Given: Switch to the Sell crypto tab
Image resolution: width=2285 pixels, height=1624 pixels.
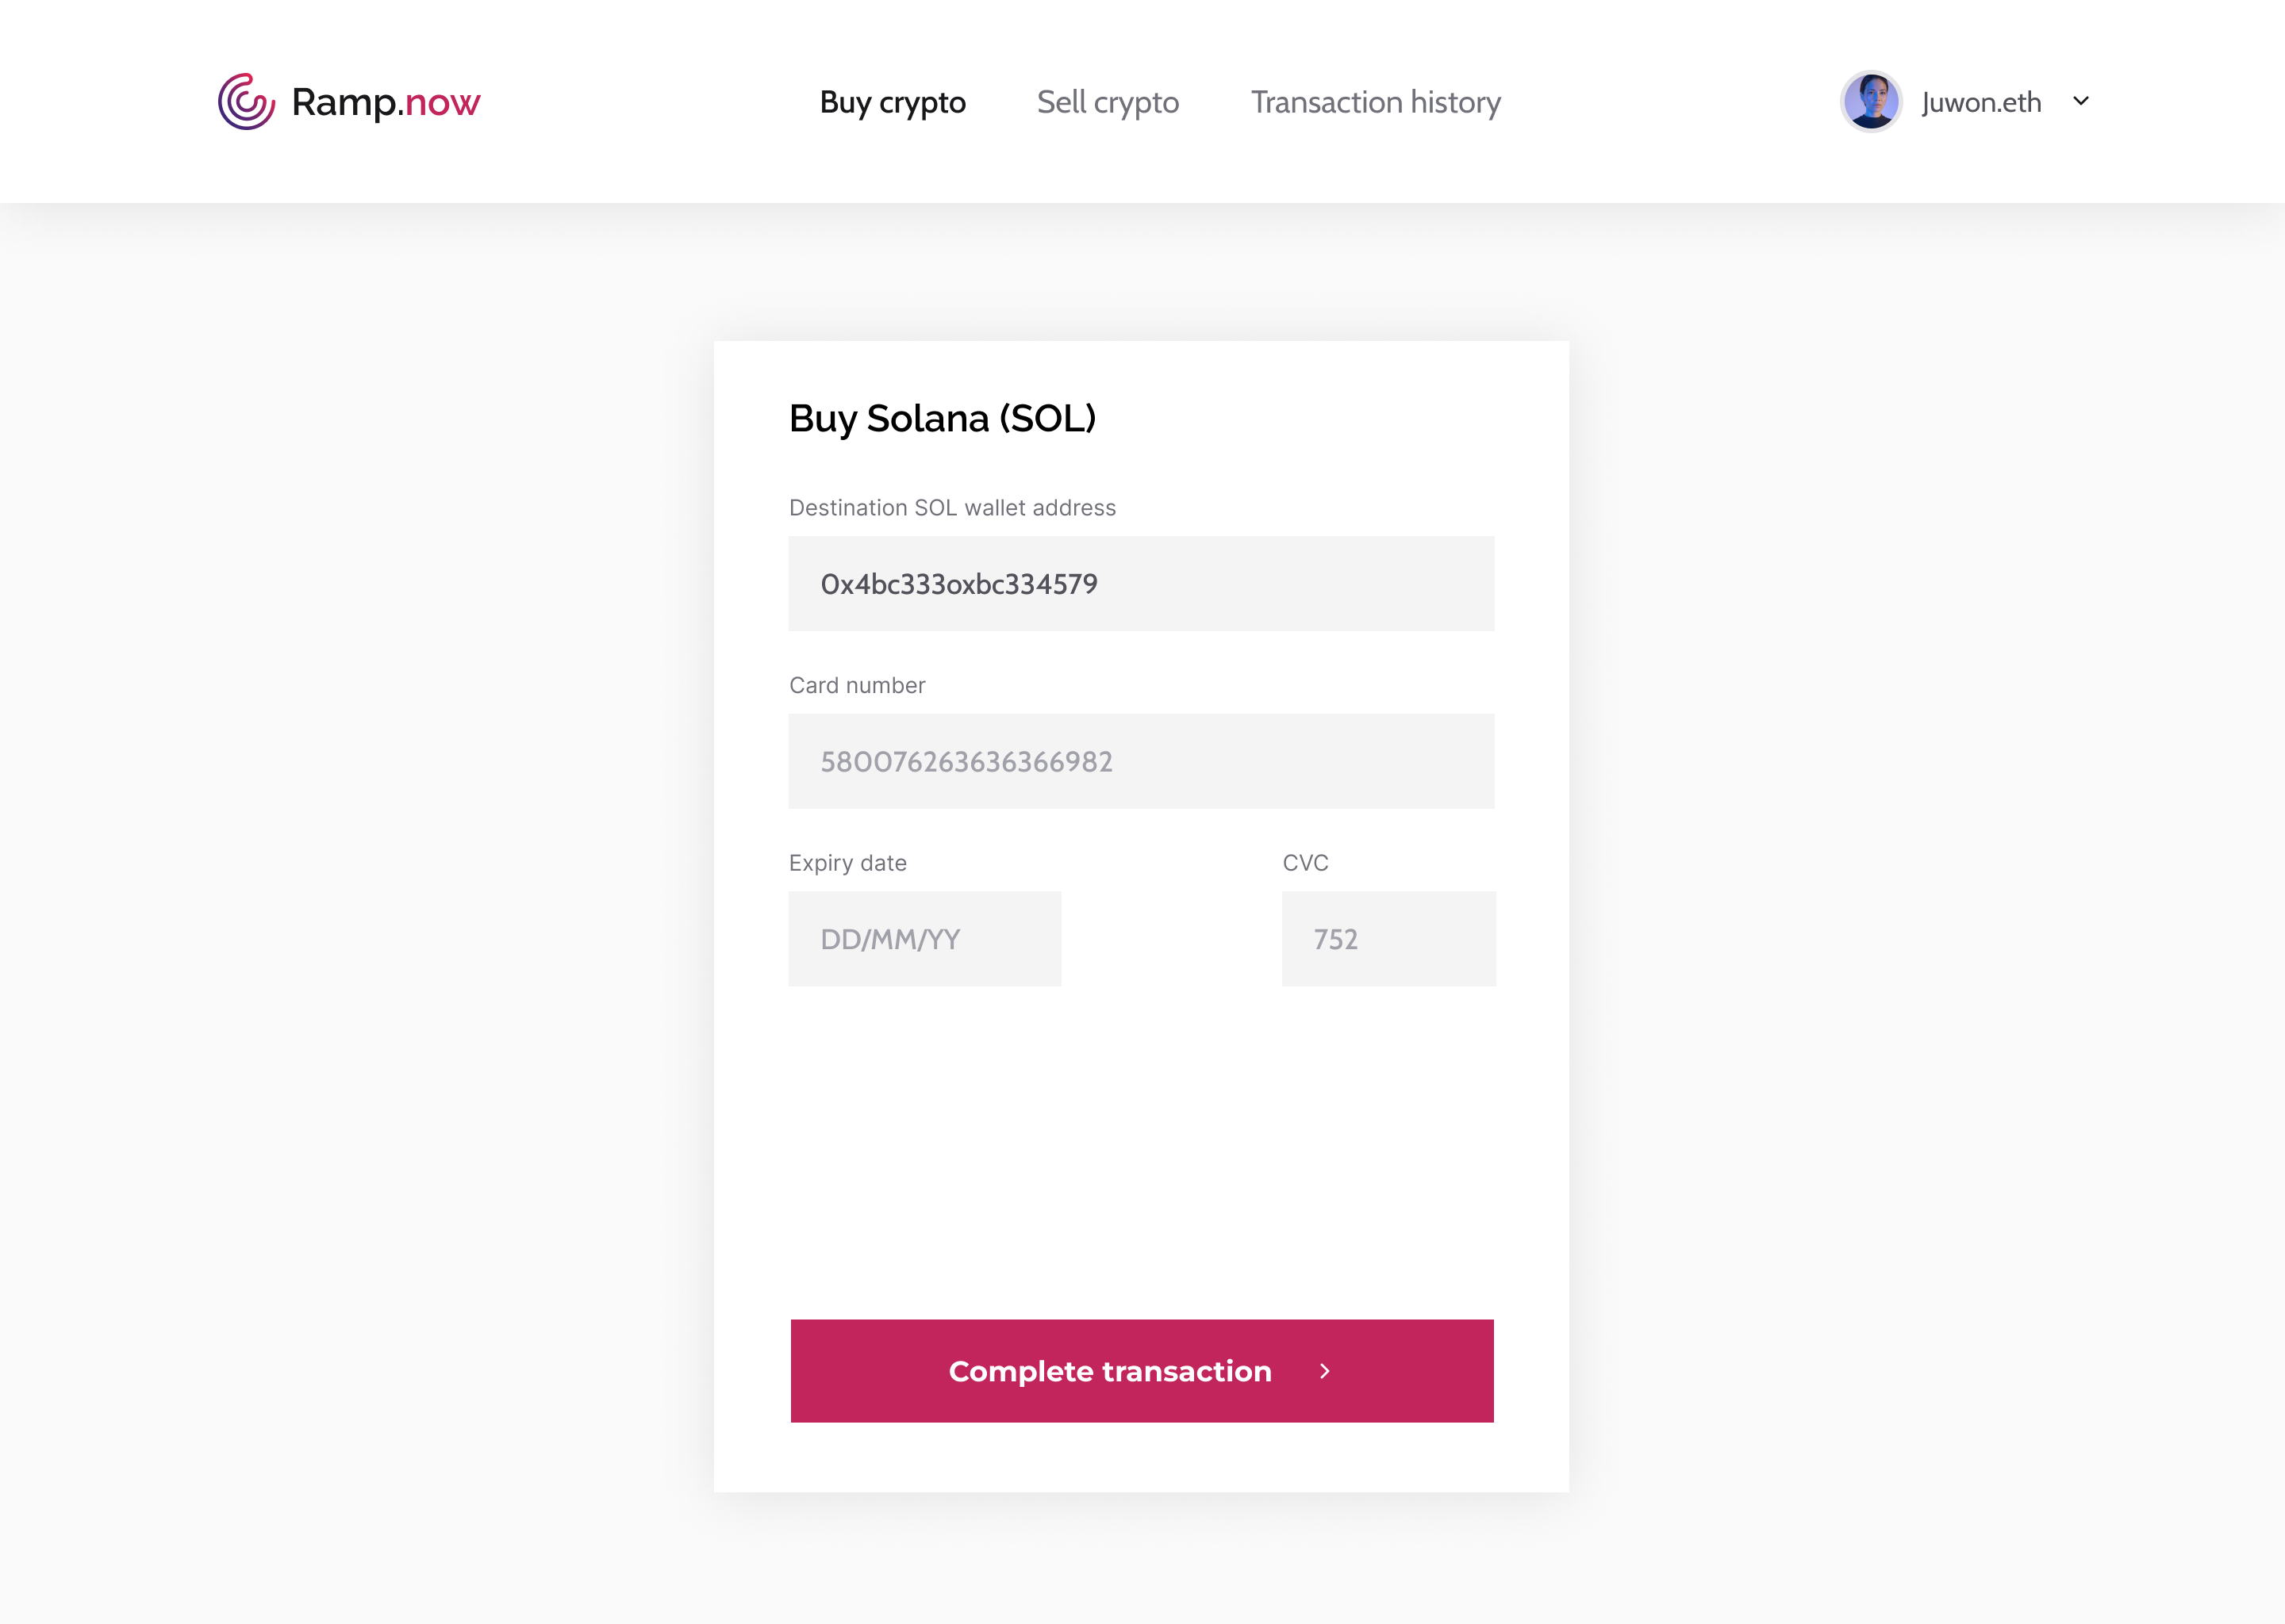Looking at the screenshot, I should (1108, 102).
